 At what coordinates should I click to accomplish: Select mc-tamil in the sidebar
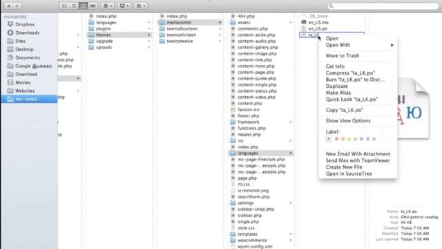(x=29, y=99)
